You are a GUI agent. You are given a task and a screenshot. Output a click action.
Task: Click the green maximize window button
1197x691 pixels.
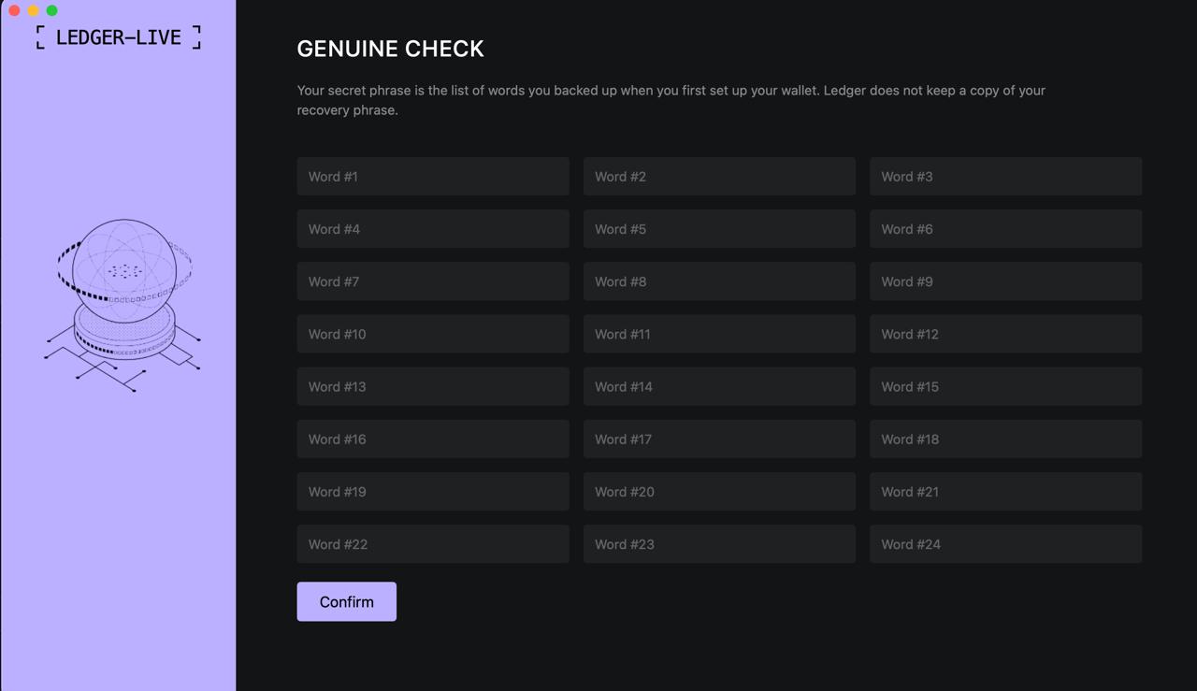[52, 10]
